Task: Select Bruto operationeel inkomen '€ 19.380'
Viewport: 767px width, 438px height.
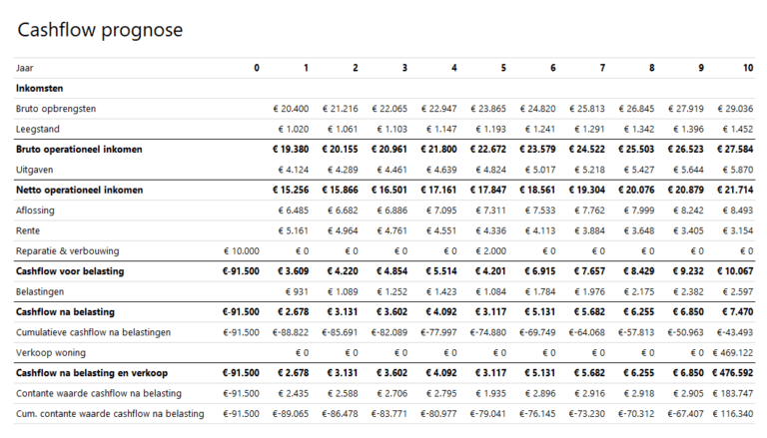Action: click(x=291, y=150)
